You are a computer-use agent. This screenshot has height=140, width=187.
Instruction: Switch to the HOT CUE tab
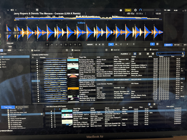click(177, 45)
